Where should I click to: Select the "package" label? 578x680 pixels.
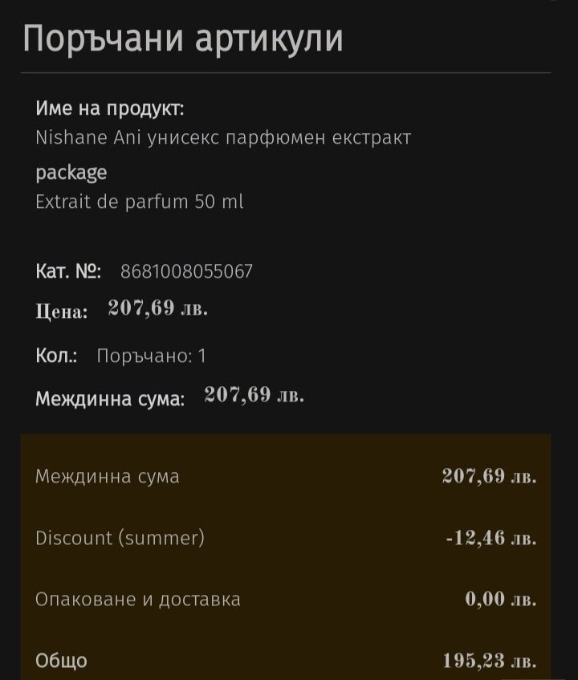tap(71, 172)
